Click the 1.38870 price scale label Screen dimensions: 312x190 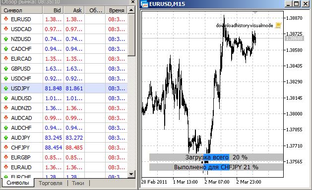tap(294, 18)
